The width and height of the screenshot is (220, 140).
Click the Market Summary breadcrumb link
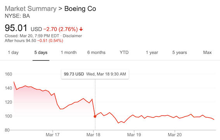click(x=31, y=9)
